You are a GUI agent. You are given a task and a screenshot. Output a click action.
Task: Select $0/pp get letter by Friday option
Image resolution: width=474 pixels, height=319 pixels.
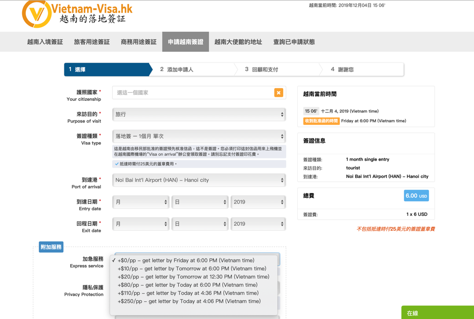[x=186, y=261]
